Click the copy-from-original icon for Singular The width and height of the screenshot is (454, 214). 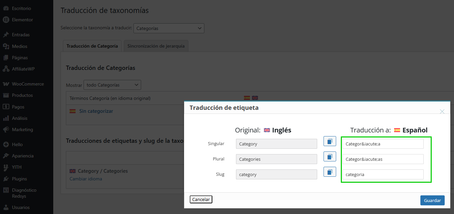[x=330, y=141]
